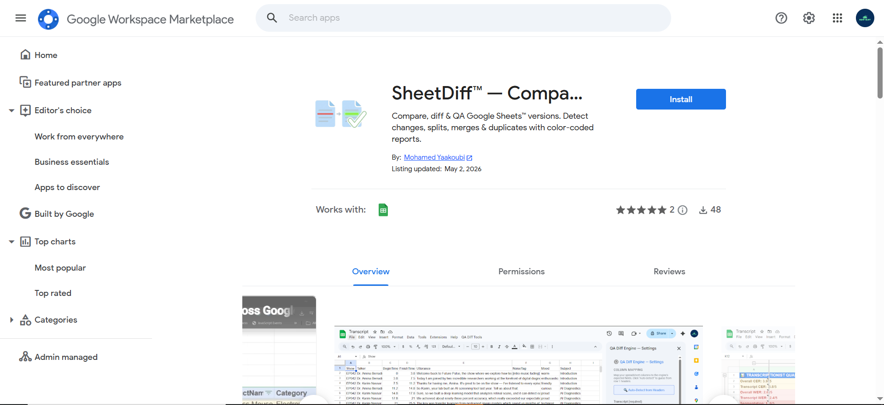This screenshot has width=884, height=405.
Task: Click the page scroll down arrow
Action: [x=880, y=399]
